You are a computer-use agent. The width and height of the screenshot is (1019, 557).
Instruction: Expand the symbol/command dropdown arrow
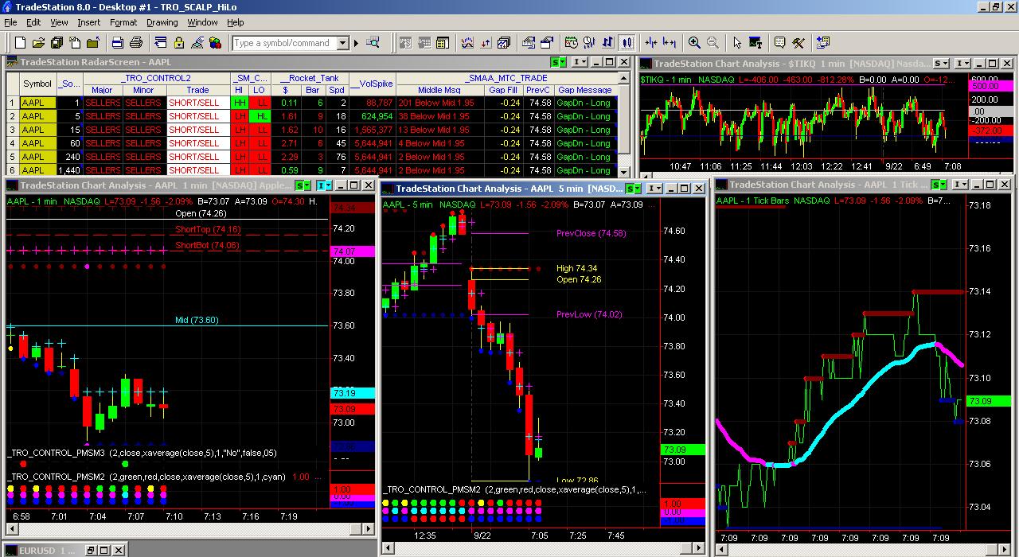343,43
